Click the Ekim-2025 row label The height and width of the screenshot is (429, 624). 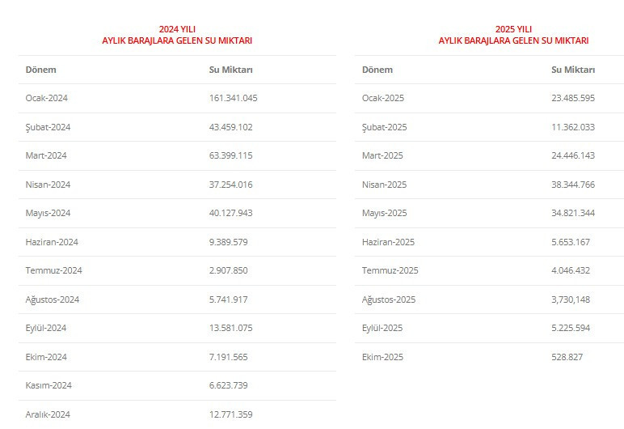[x=382, y=357]
